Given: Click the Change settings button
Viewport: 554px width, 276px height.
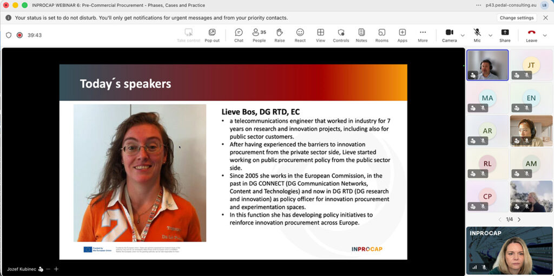Looking at the screenshot, I should tap(517, 18).
